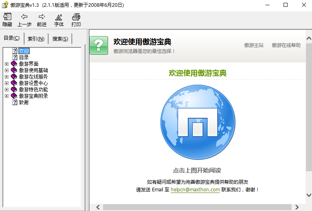Select the 傲游在线服务 label in the tree
This screenshot has height=211, width=312.
click(33, 77)
